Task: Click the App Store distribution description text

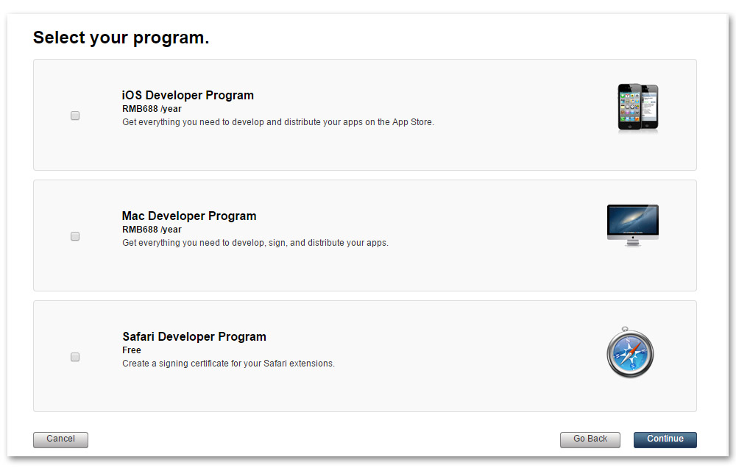Action: [278, 122]
